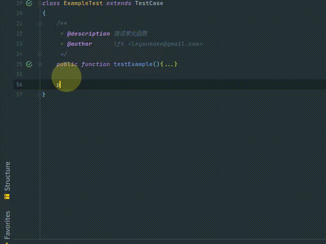Expand the folded testExample method via gutter marker
Viewport: 326px width, 244px height.
pos(40,64)
